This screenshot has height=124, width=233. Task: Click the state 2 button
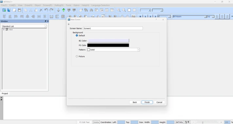[x=151, y=16]
